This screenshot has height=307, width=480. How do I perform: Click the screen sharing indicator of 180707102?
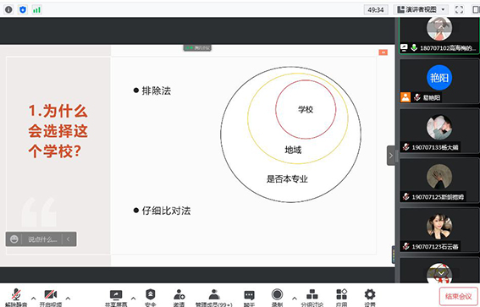tap(404, 47)
